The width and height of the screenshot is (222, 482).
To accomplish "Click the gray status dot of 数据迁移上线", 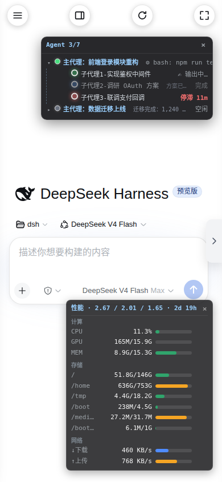I will [x=57, y=108].
